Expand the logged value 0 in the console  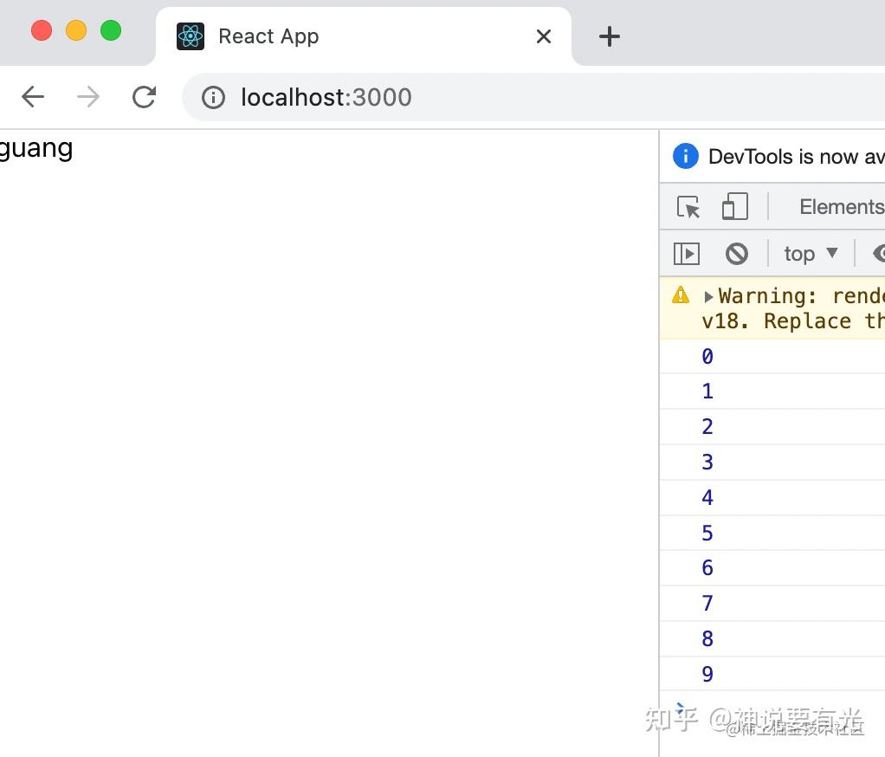[707, 356]
